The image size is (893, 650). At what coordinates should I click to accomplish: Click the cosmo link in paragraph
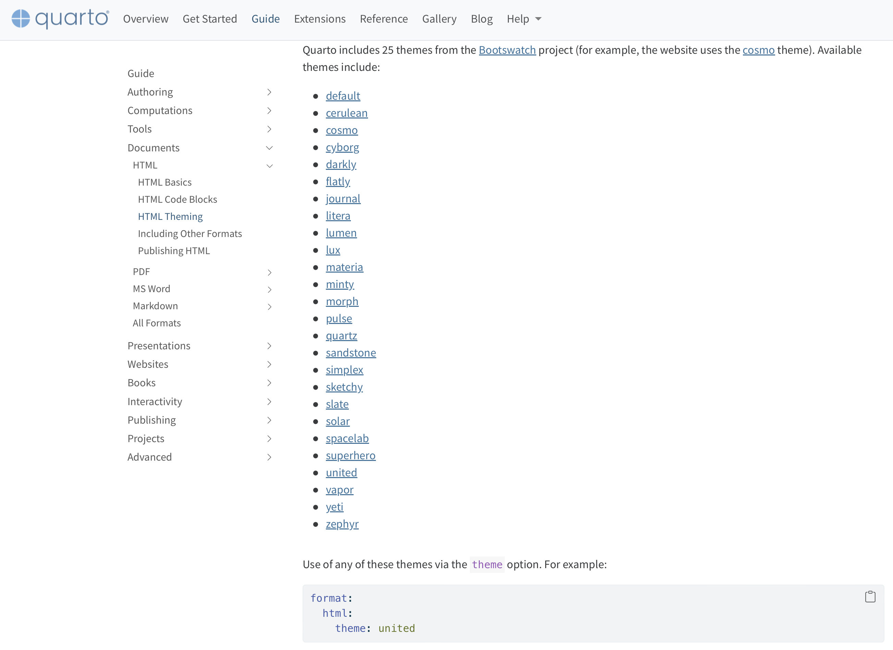pyautogui.click(x=758, y=50)
